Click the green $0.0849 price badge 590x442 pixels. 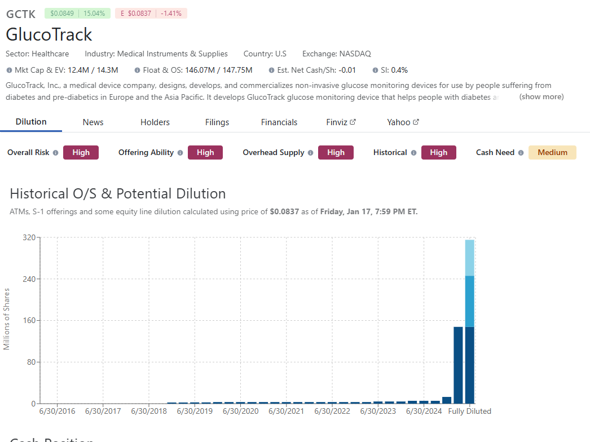77,13
